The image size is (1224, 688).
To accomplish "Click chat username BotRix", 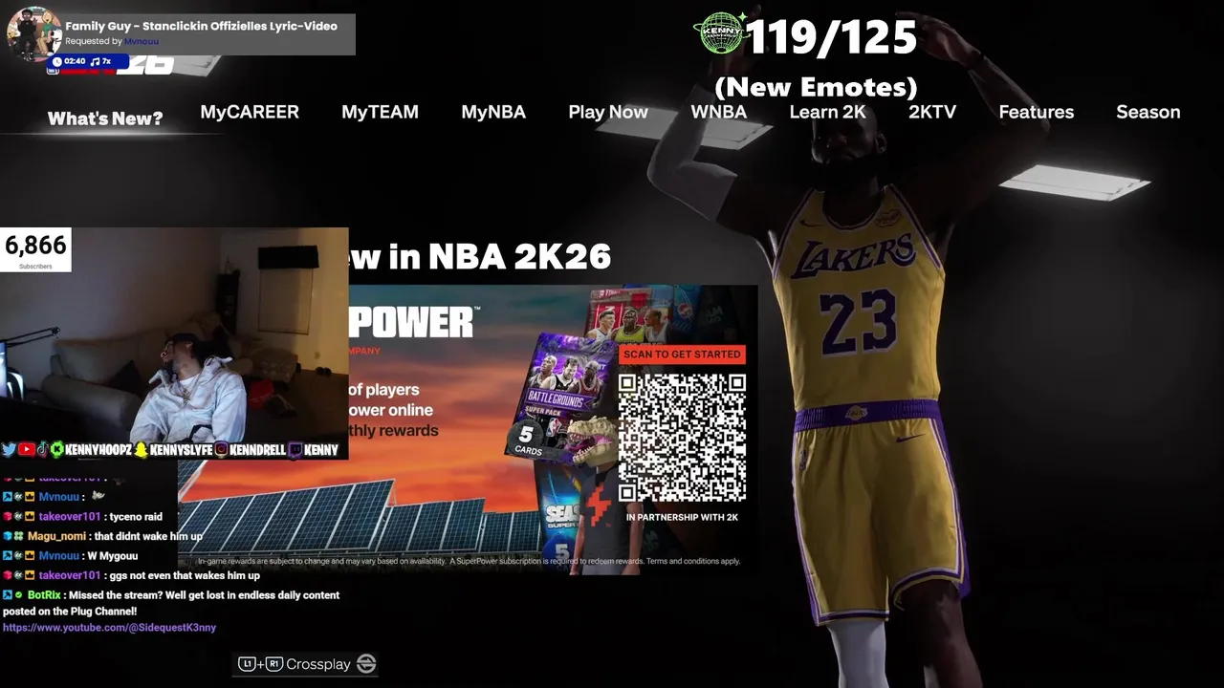I will [44, 595].
